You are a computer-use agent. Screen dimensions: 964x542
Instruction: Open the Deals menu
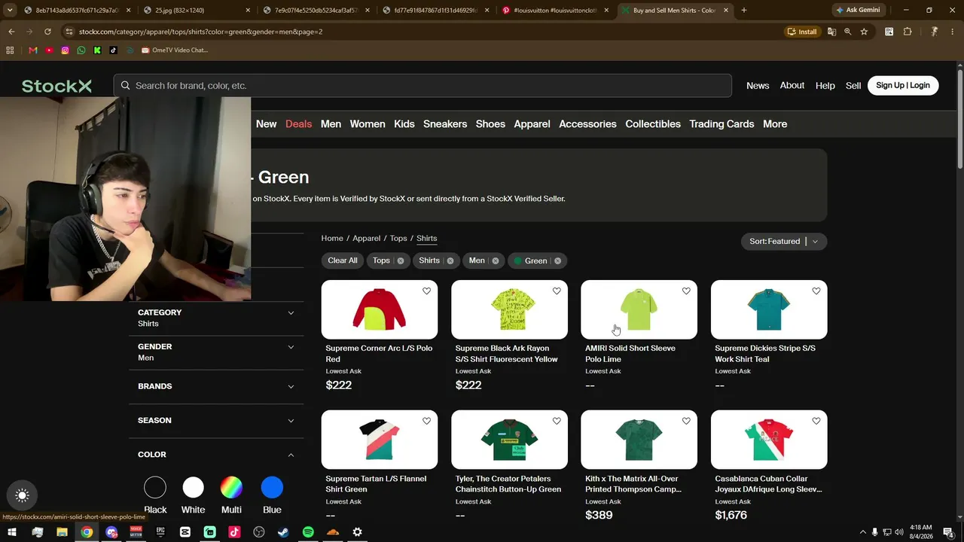(298, 124)
